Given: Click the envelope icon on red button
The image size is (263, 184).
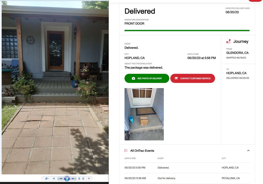Looking at the screenshot, I should tap(176, 78).
